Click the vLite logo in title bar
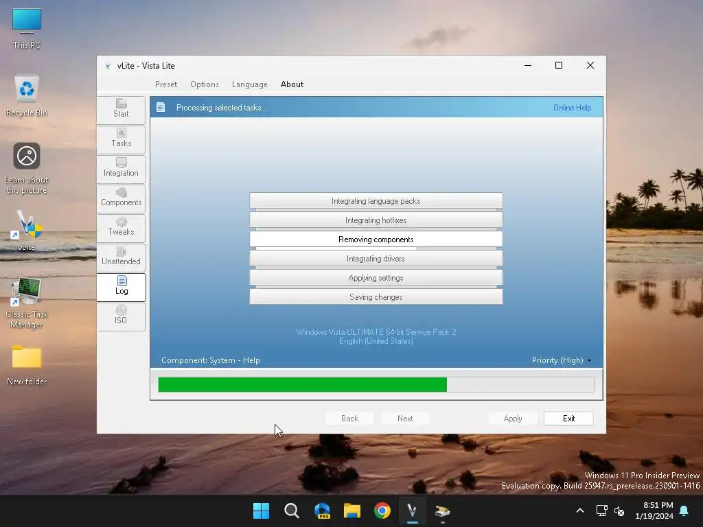This screenshot has height=527, width=703. [108, 66]
